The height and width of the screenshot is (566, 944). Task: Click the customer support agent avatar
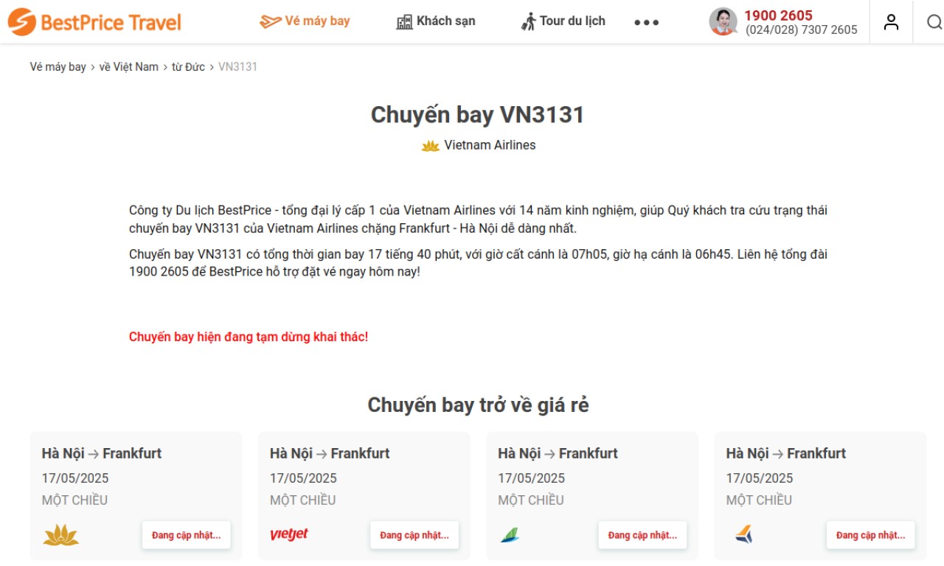click(723, 21)
